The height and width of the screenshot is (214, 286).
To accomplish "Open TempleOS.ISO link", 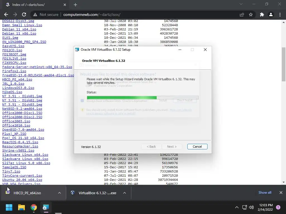I will point(14,167).
